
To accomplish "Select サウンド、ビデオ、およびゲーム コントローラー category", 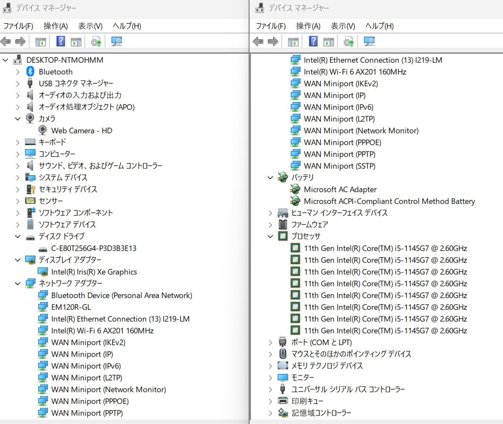I will [100, 165].
